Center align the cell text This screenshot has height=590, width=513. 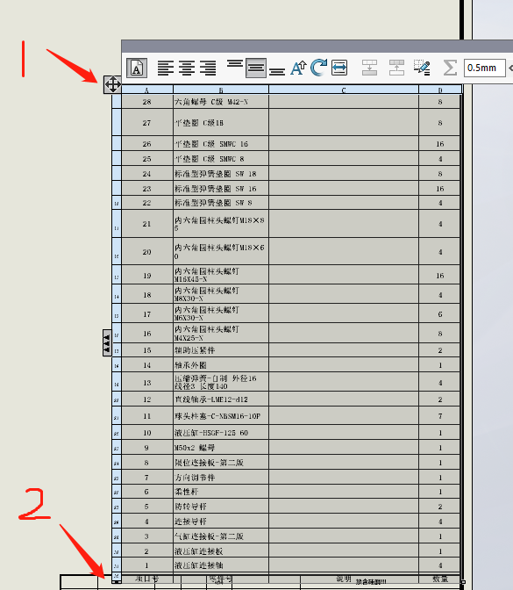coord(187,68)
